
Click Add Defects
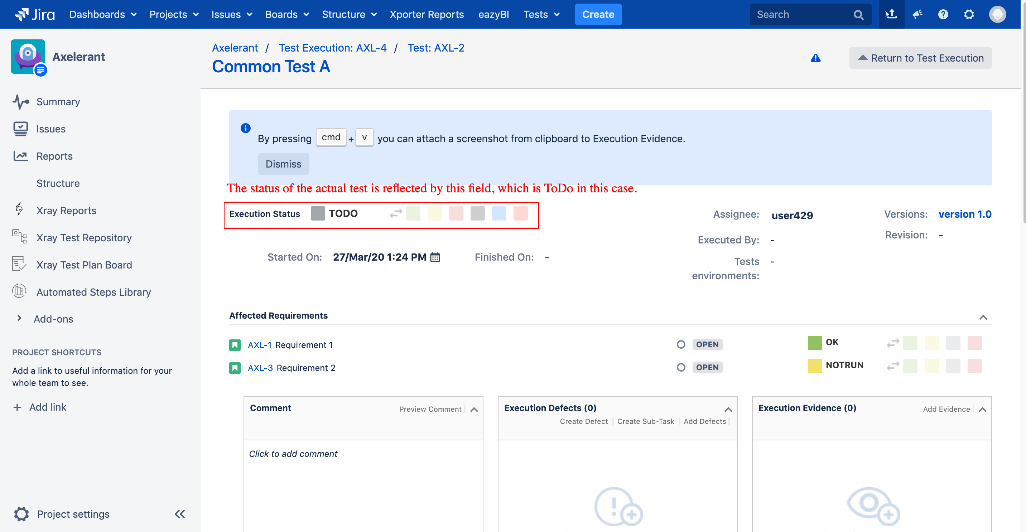[x=704, y=421]
